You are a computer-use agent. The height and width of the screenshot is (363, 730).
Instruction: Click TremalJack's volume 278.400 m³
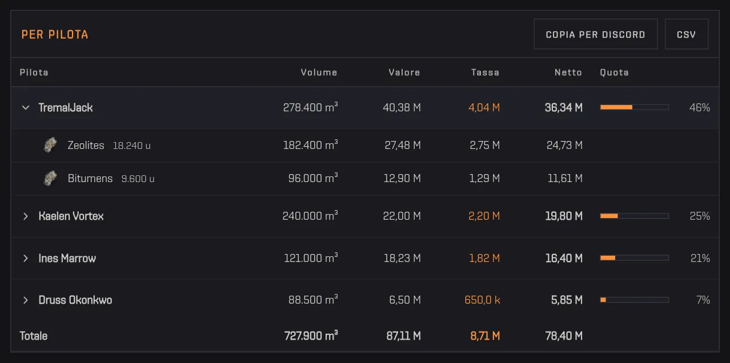[x=310, y=107]
